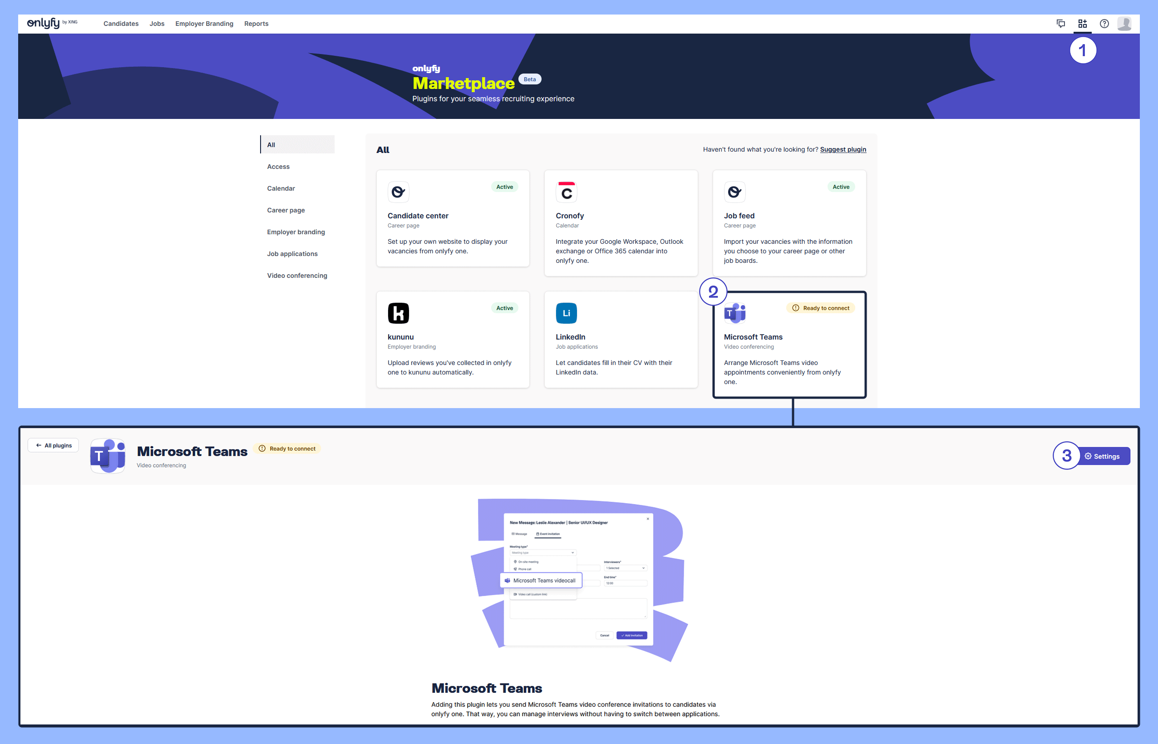Screen dimensions: 1158x744
Task: Click the Suggest plugin link
Action: pyautogui.click(x=843, y=149)
